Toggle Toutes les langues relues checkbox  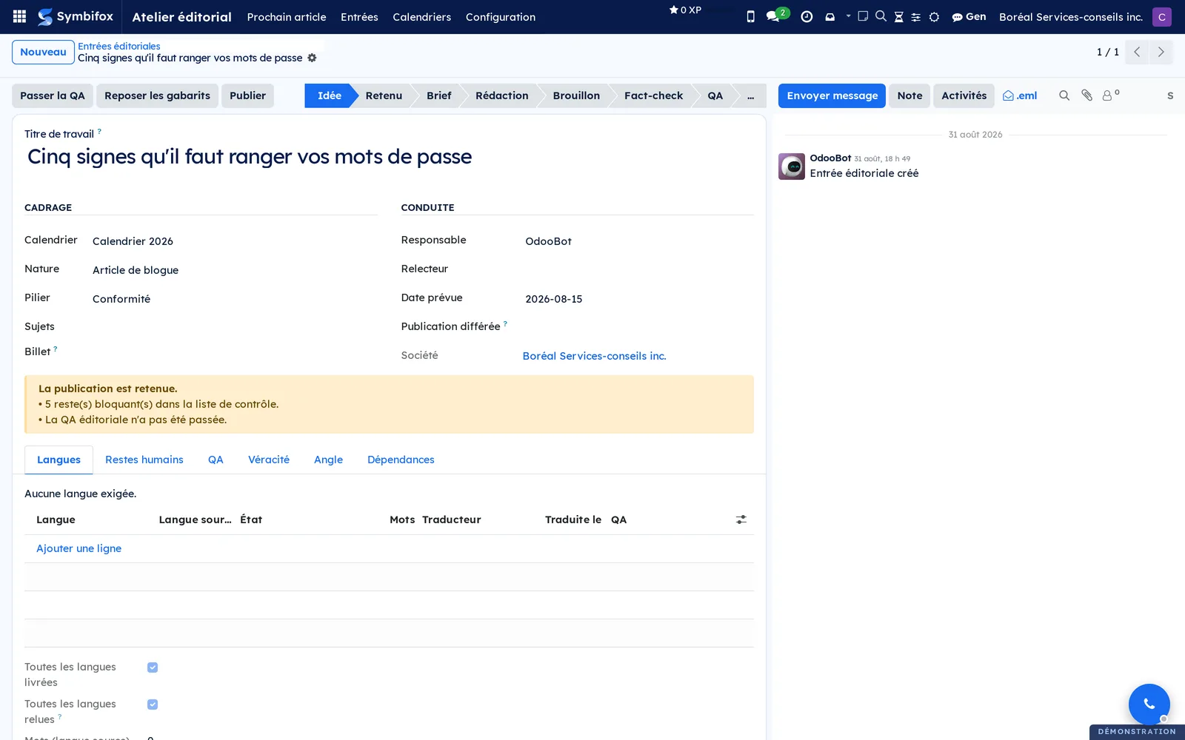click(153, 704)
